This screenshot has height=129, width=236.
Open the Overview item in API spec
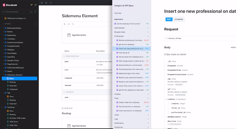point(118,13)
